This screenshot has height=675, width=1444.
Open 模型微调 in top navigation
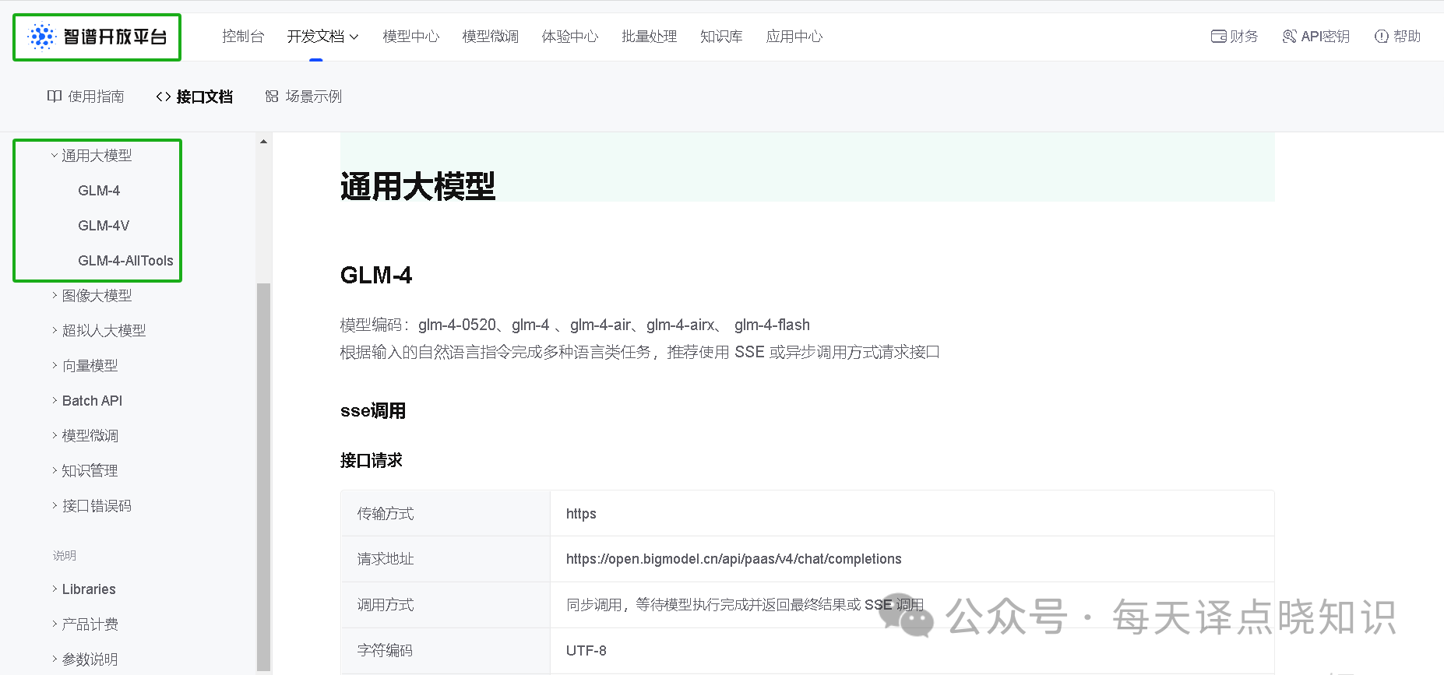point(491,37)
